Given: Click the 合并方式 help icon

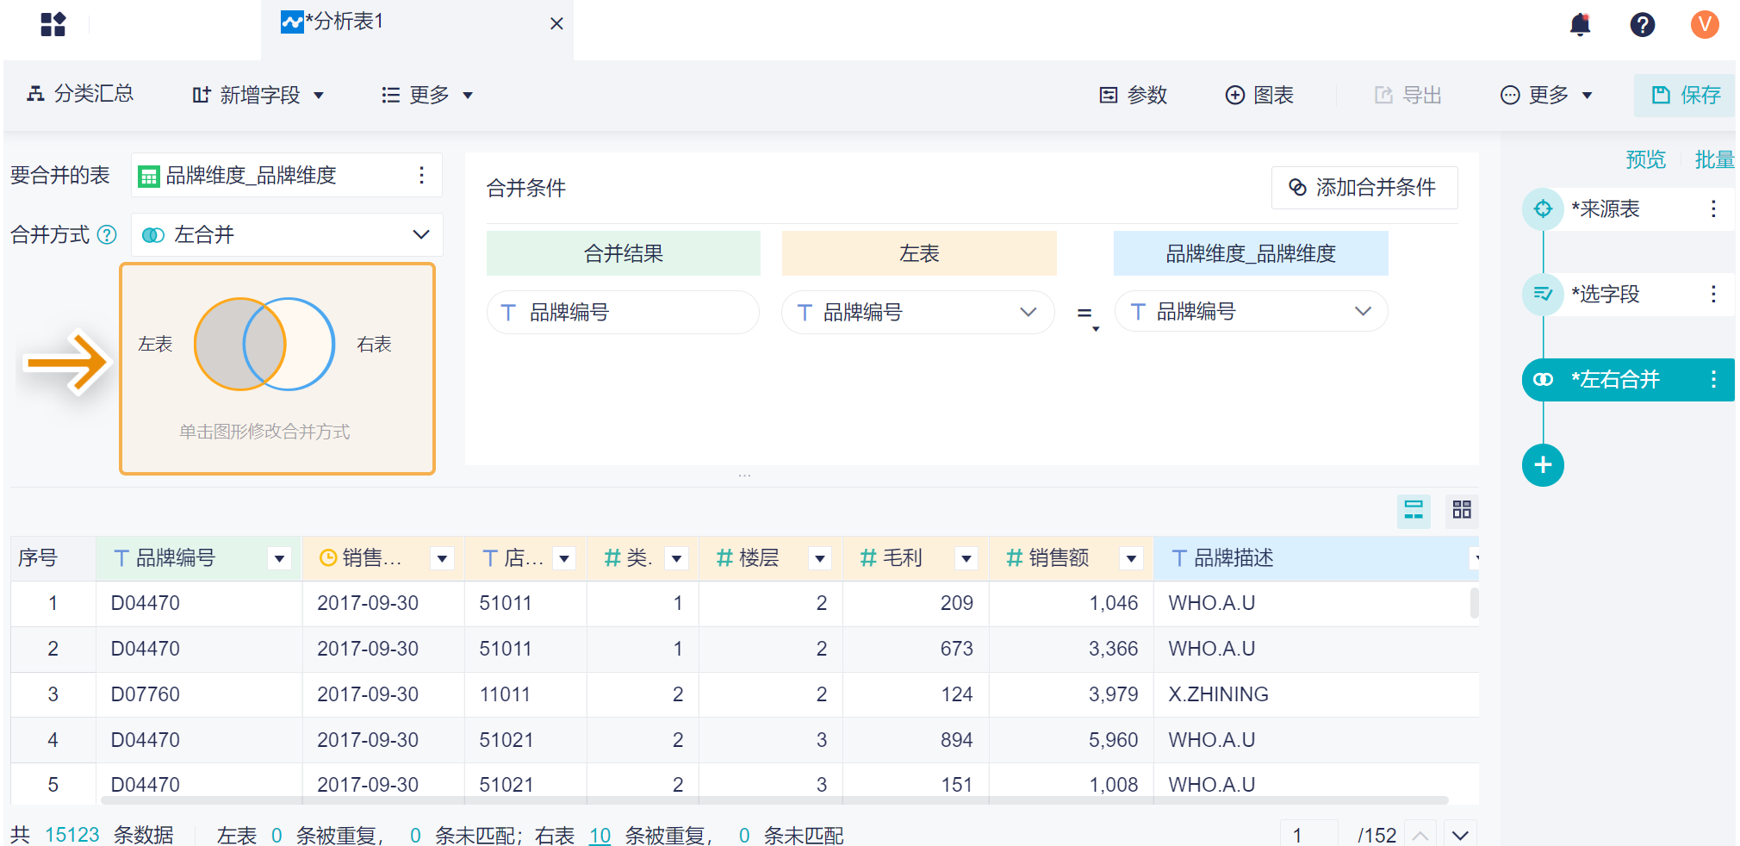Looking at the screenshot, I should click(x=107, y=234).
